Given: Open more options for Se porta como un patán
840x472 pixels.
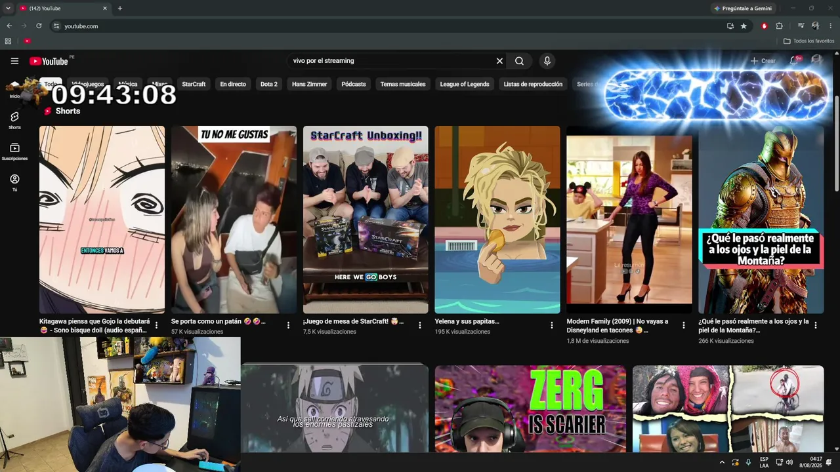Looking at the screenshot, I should click(288, 325).
